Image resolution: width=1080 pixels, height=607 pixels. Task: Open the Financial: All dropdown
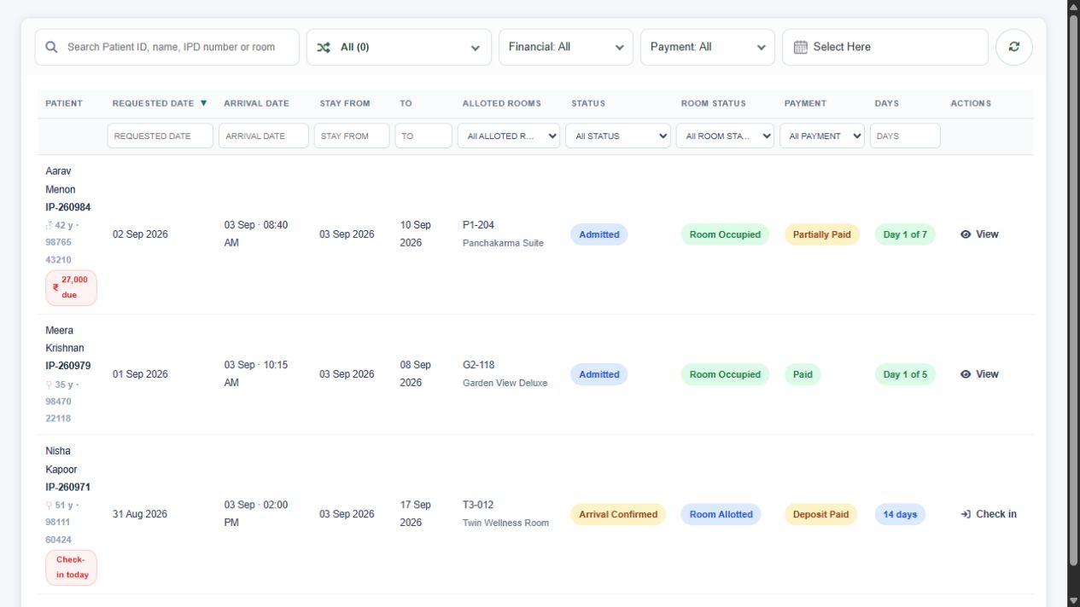566,47
